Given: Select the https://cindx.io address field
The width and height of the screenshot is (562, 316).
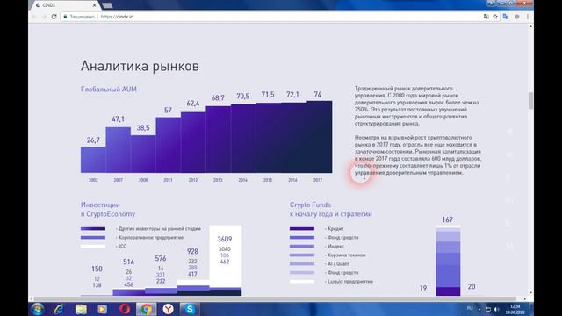Looking at the screenshot, I should [x=272, y=17].
